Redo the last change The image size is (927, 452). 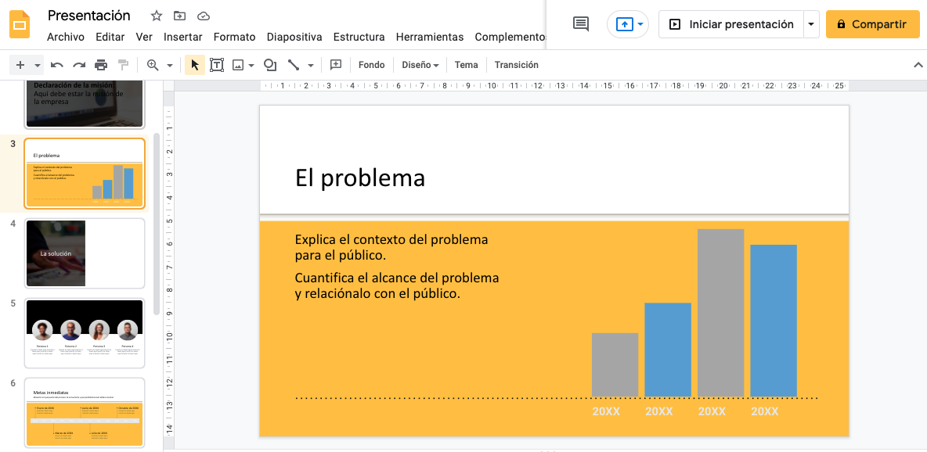[x=78, y=65]
